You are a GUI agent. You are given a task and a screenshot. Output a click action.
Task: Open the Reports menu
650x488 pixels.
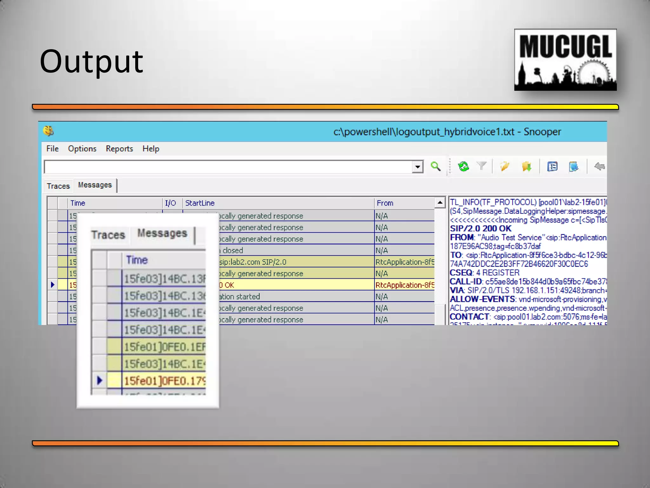(x=119, y=149)
